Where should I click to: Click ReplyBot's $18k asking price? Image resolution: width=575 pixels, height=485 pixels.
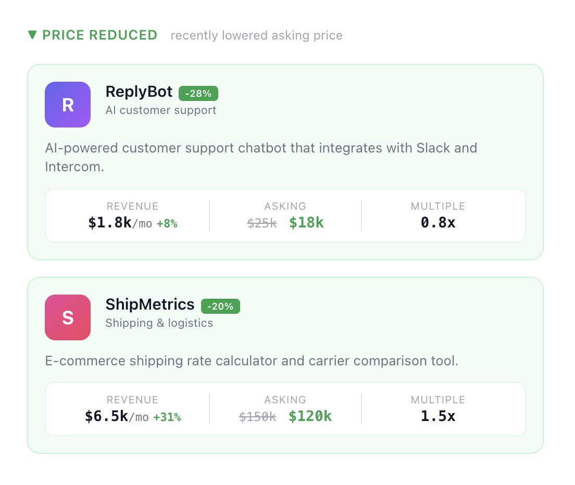point(306,223)
